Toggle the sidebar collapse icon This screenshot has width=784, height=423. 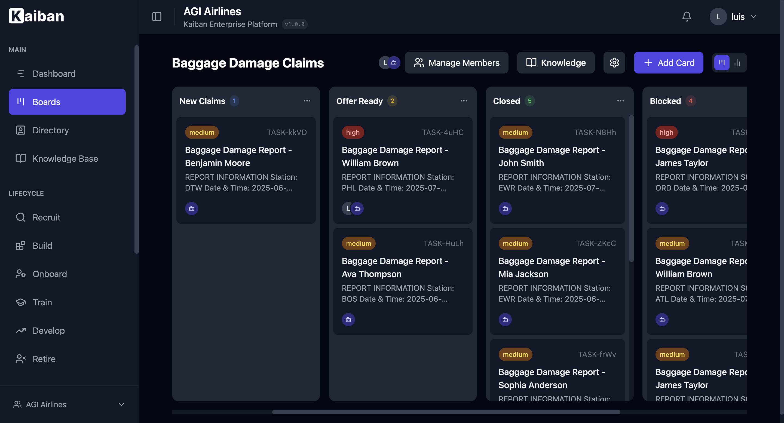point(157,16)
